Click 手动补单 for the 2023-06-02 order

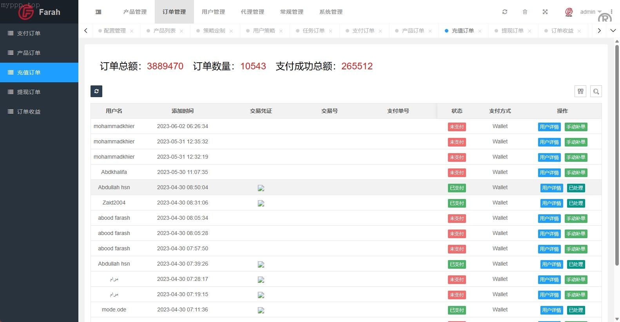click(x=576, y=127)
